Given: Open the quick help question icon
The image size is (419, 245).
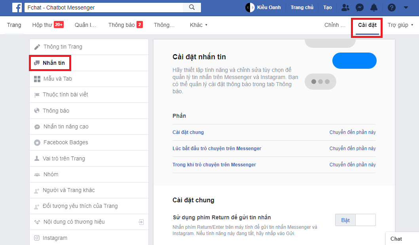Looking at the screenshot, I should pos(391,8).
